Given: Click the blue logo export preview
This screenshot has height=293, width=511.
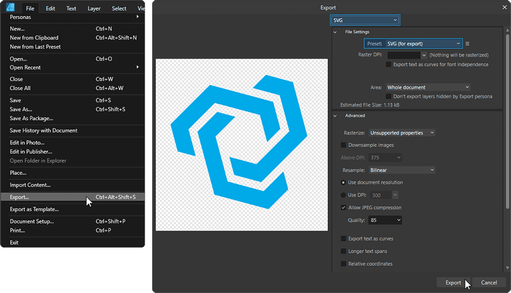Looking at the screenshot, I should click(x=242, y=145).
